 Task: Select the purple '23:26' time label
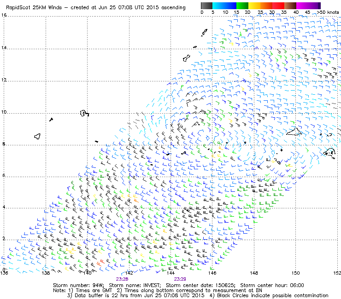click(122, 279)
